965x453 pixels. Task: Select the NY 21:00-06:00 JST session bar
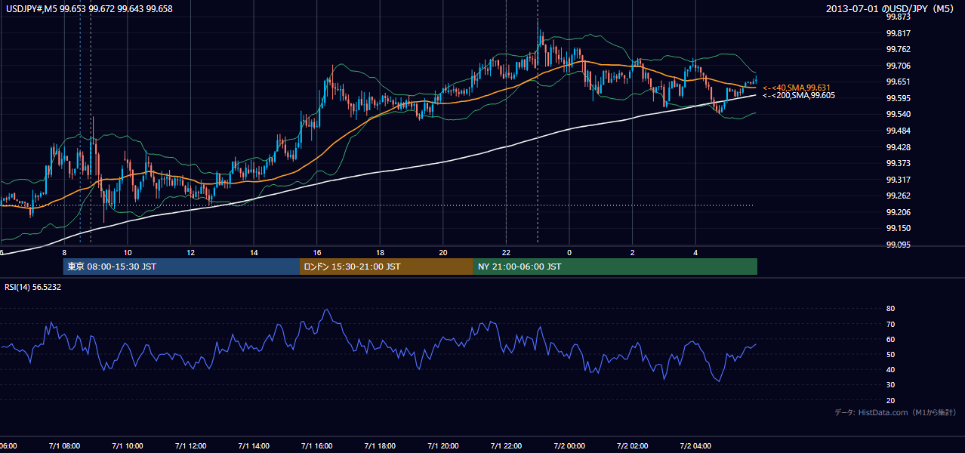[615, 267]
